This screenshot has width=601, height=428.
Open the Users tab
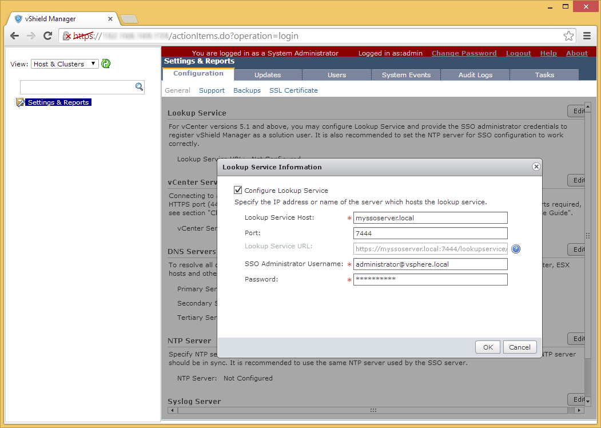click(337, 75)
